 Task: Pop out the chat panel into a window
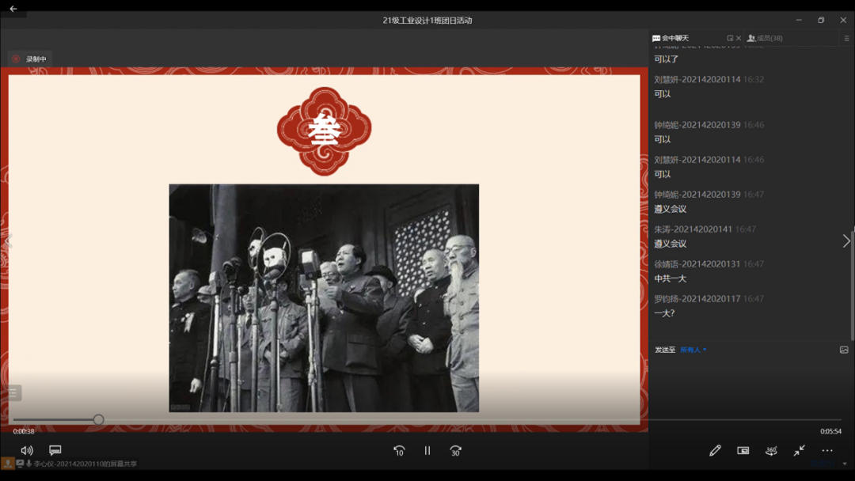(x=730, y=38)
